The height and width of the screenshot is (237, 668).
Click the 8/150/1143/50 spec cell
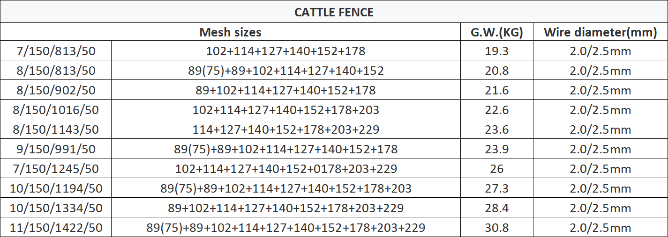(56, 129)
